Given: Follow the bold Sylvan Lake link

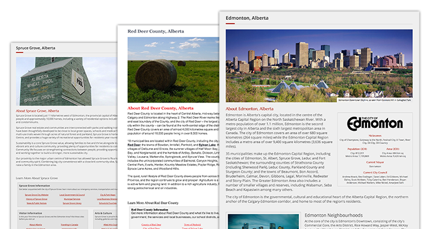Looking at the screenshot, I should (x=207, y=145).
